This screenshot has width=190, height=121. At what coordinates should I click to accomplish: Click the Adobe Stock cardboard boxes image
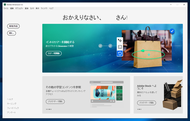(172, 95)
